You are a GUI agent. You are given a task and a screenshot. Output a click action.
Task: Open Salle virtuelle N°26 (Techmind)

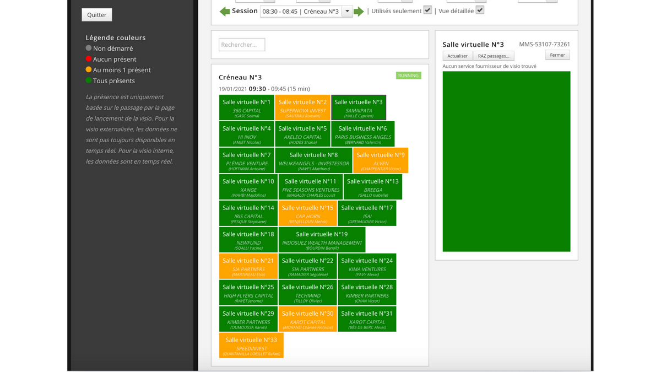tap(308, 293)
